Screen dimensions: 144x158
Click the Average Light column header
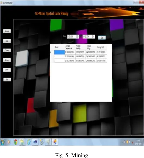click(101, 47)
